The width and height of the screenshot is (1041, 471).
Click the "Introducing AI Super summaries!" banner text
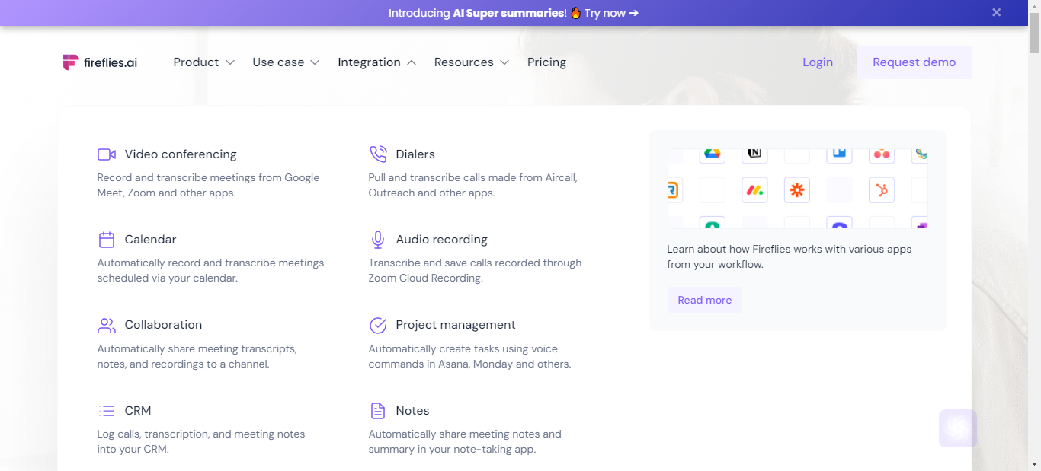[x=478, y=13]
